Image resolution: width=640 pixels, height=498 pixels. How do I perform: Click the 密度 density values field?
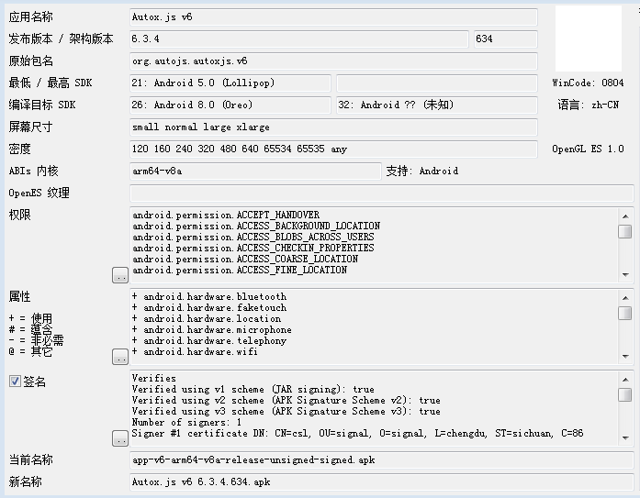click(x=333, y=149)
